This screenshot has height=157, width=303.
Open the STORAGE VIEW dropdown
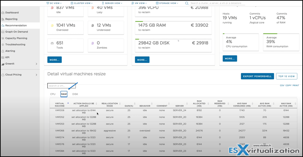167,3
